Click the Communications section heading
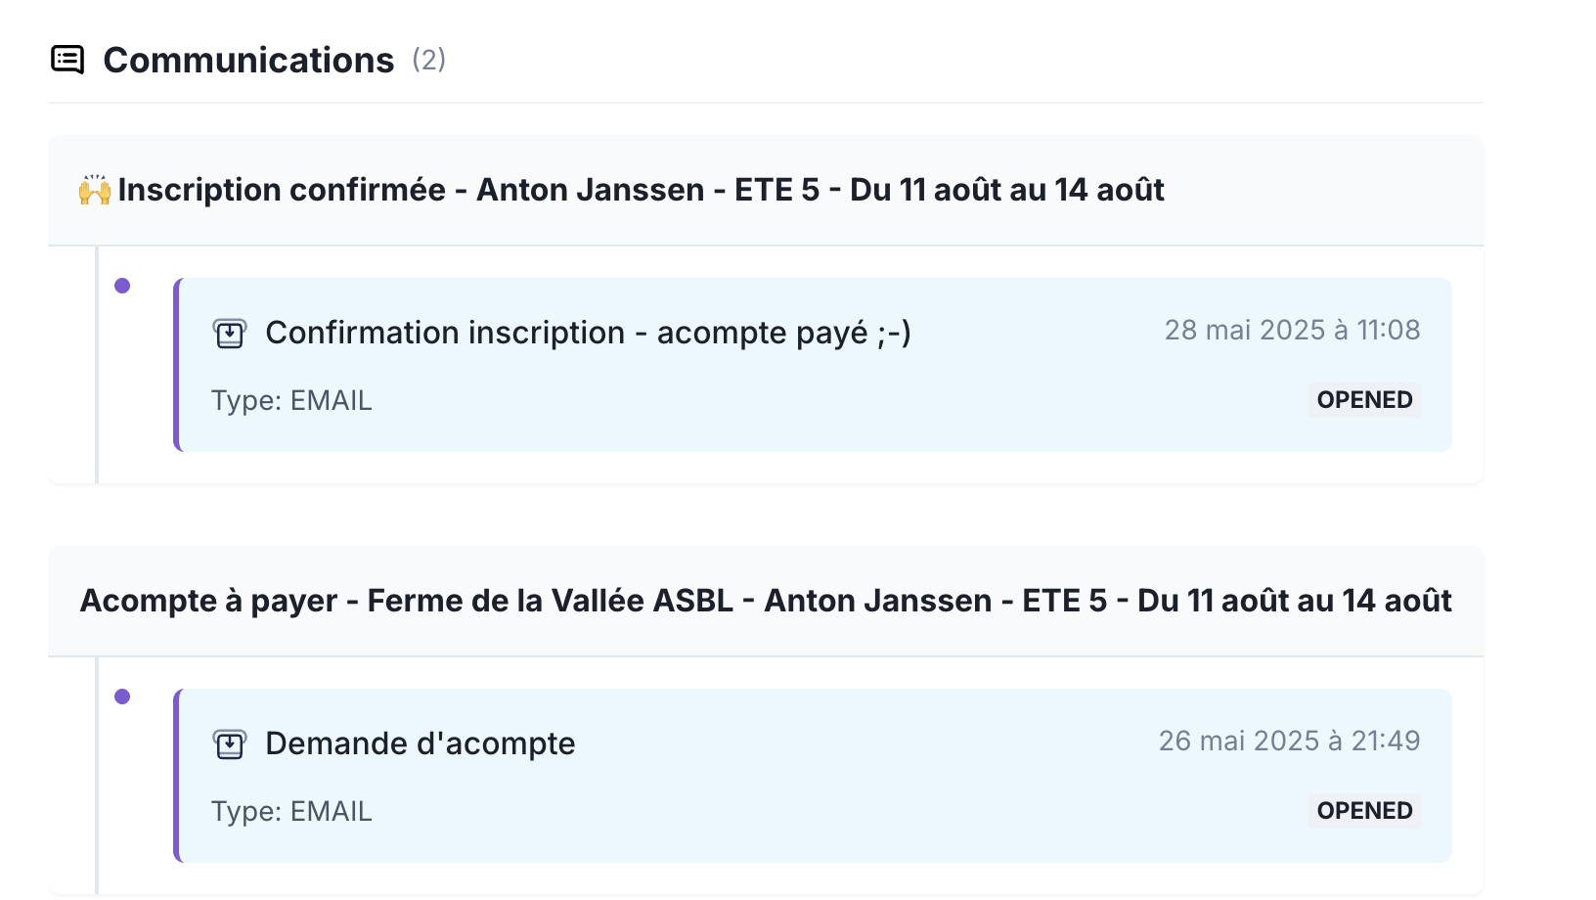 pos(248,60)
